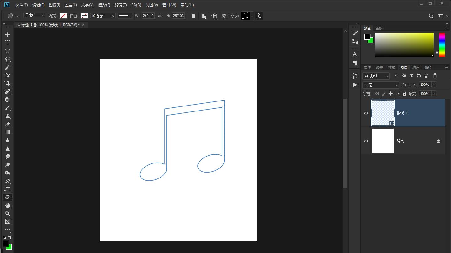
Task: Open the 滤镜(T) menu
Action: pos(121,5)
